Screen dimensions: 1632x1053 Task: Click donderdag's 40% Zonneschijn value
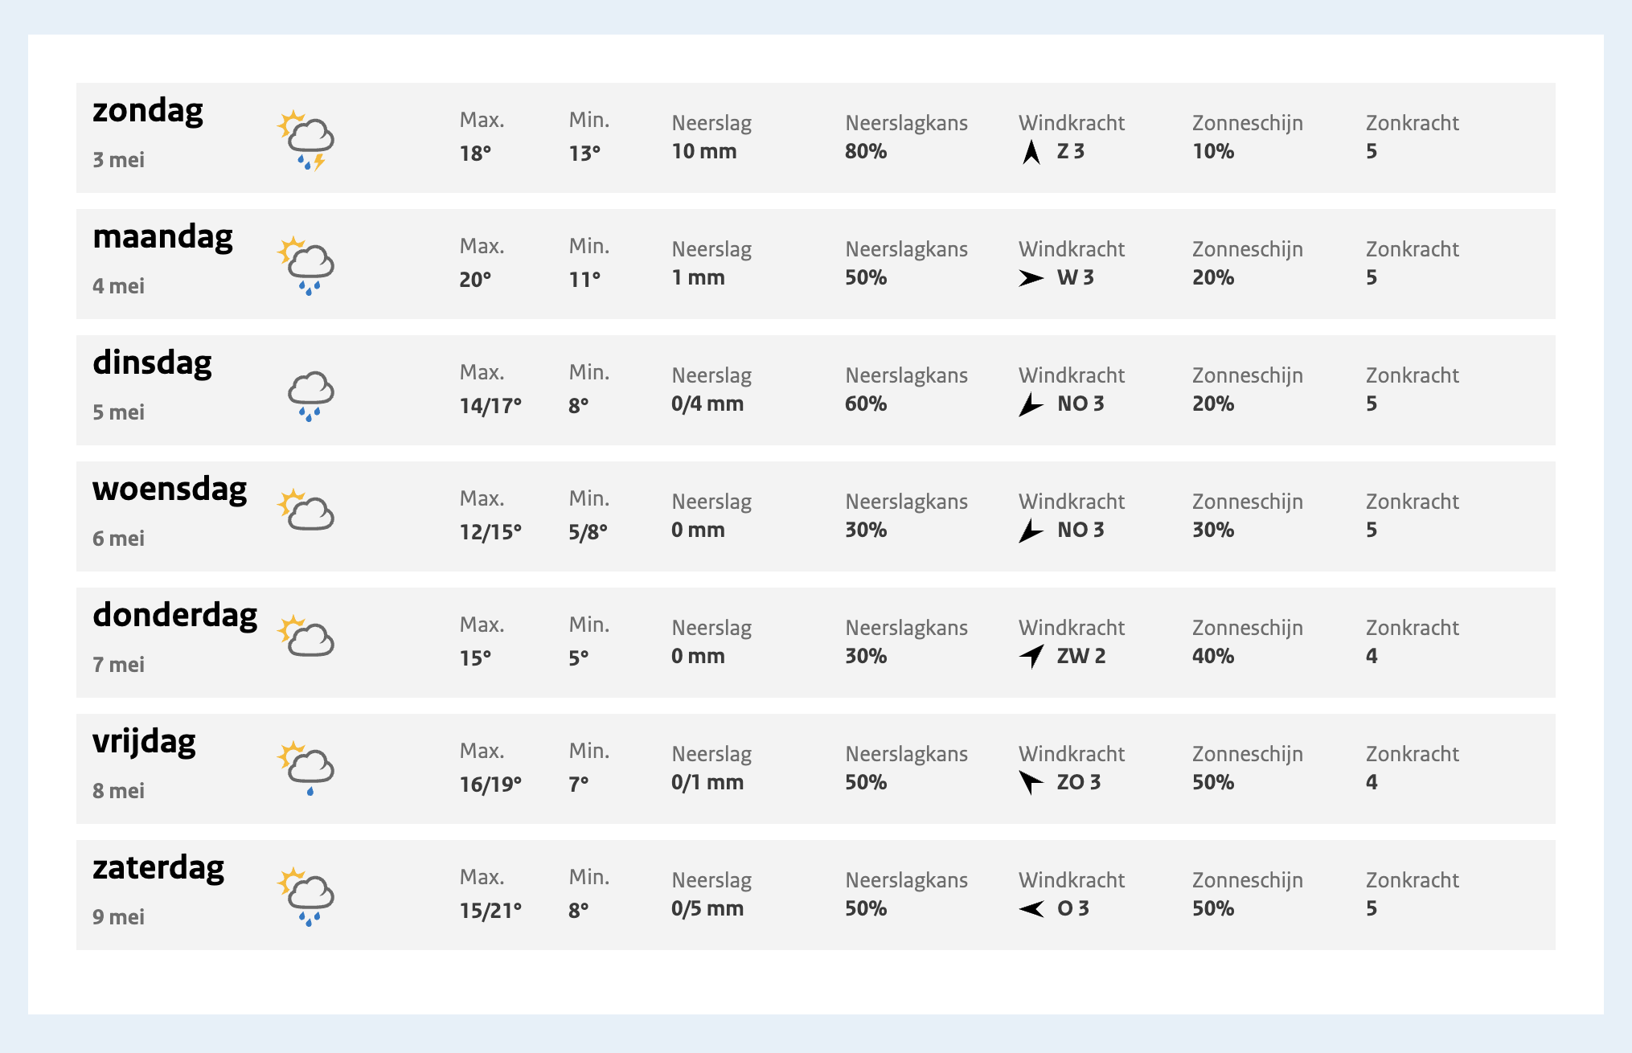[x=1213, y=656]
